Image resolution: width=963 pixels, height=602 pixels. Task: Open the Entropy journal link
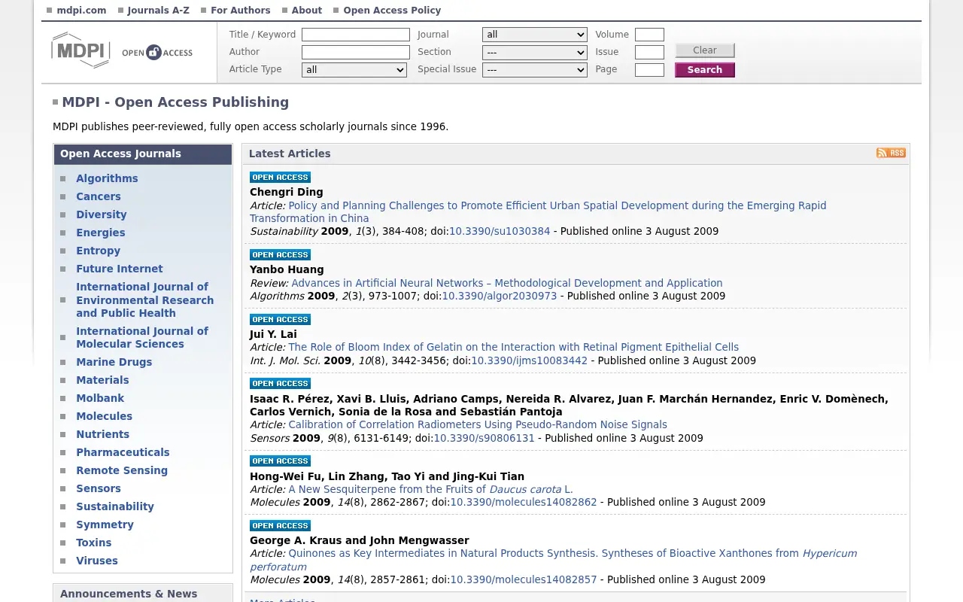(x=98, y=251)
